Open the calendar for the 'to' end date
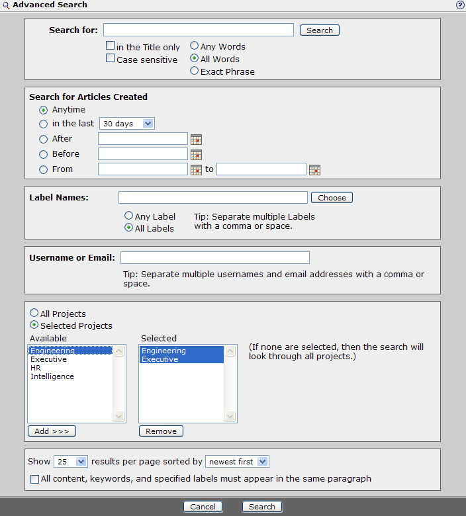The image size is (466, 516). tap(314, 169)
